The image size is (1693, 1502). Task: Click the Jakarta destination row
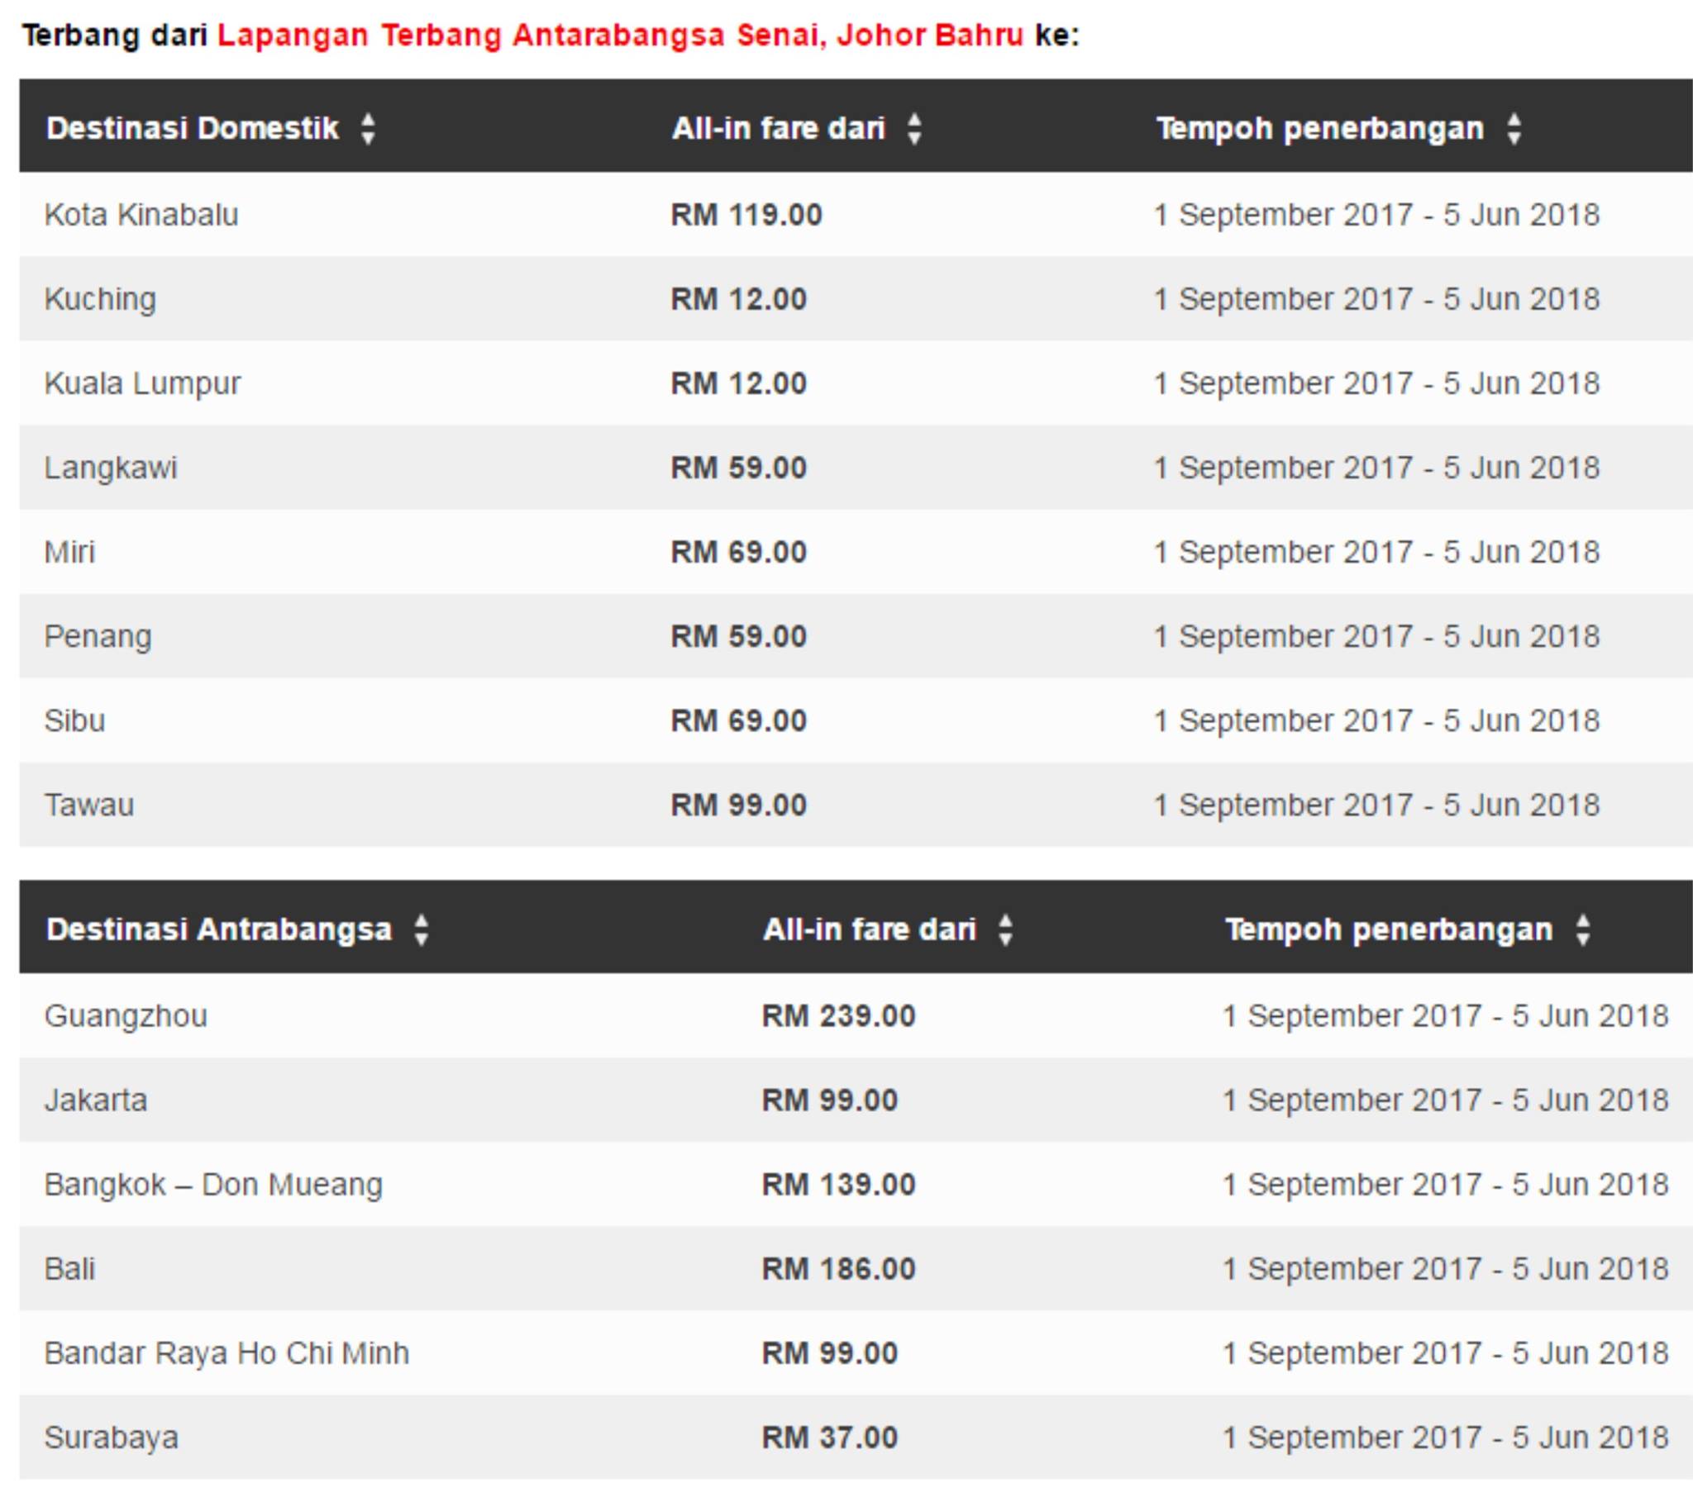856,1100
